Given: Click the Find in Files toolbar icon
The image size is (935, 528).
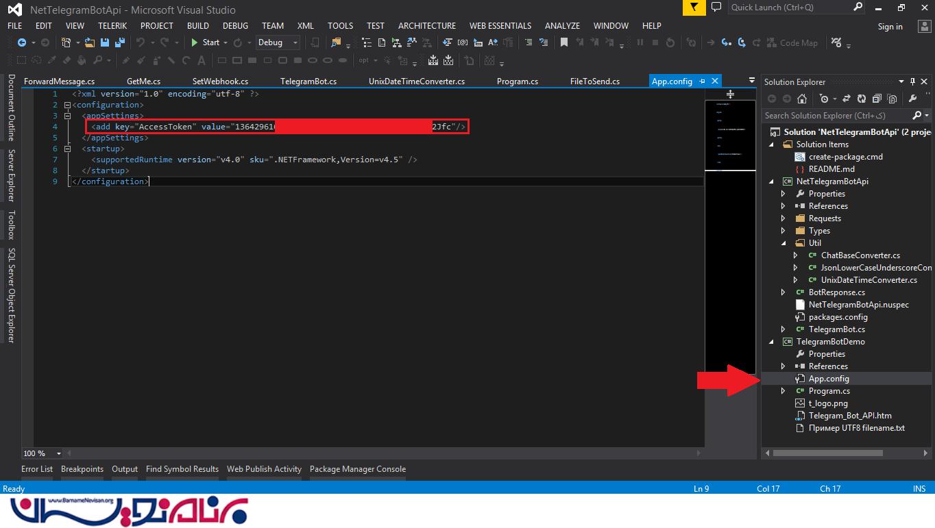Looking at the screenshot, I should click(x=336, y=42).
